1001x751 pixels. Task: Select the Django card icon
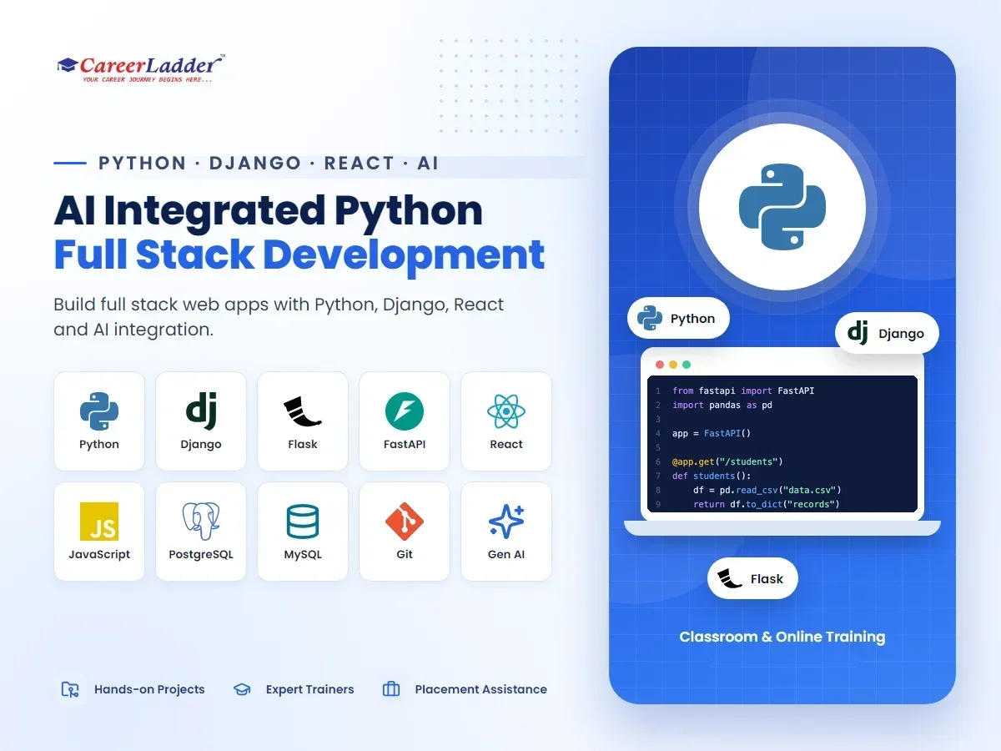tap(201, 411)
